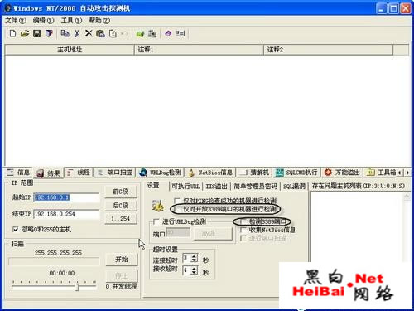Click the 接收超时 seconds field
This screenshot has width=414, height=311.
pyautogui.click(x=187, y=270)
